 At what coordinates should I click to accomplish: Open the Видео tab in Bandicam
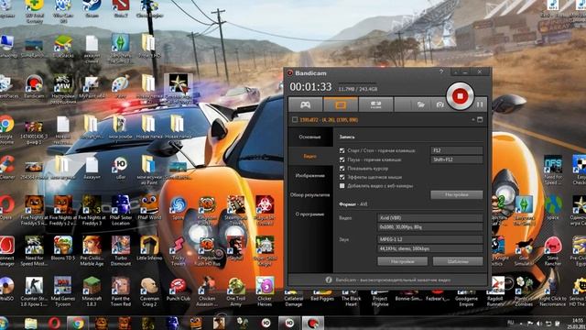tap(309, 156)
